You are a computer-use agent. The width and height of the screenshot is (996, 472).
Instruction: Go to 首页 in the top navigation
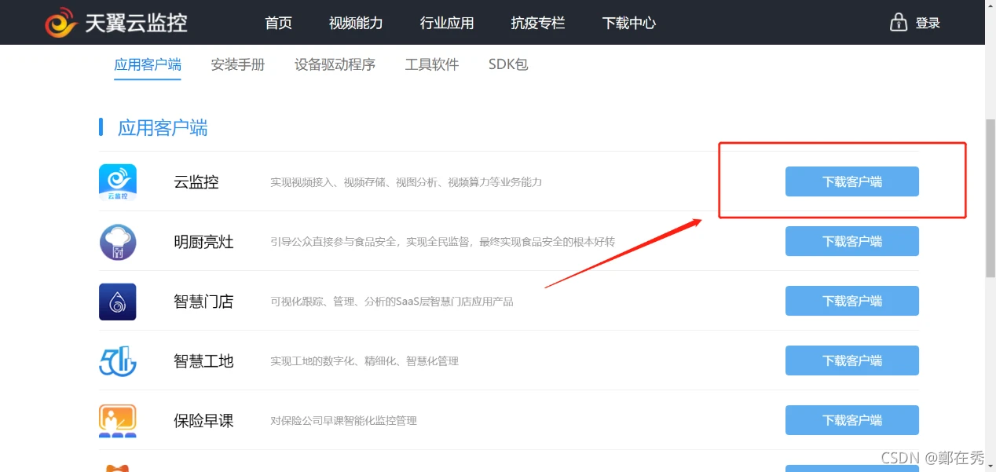coord(279,23)
